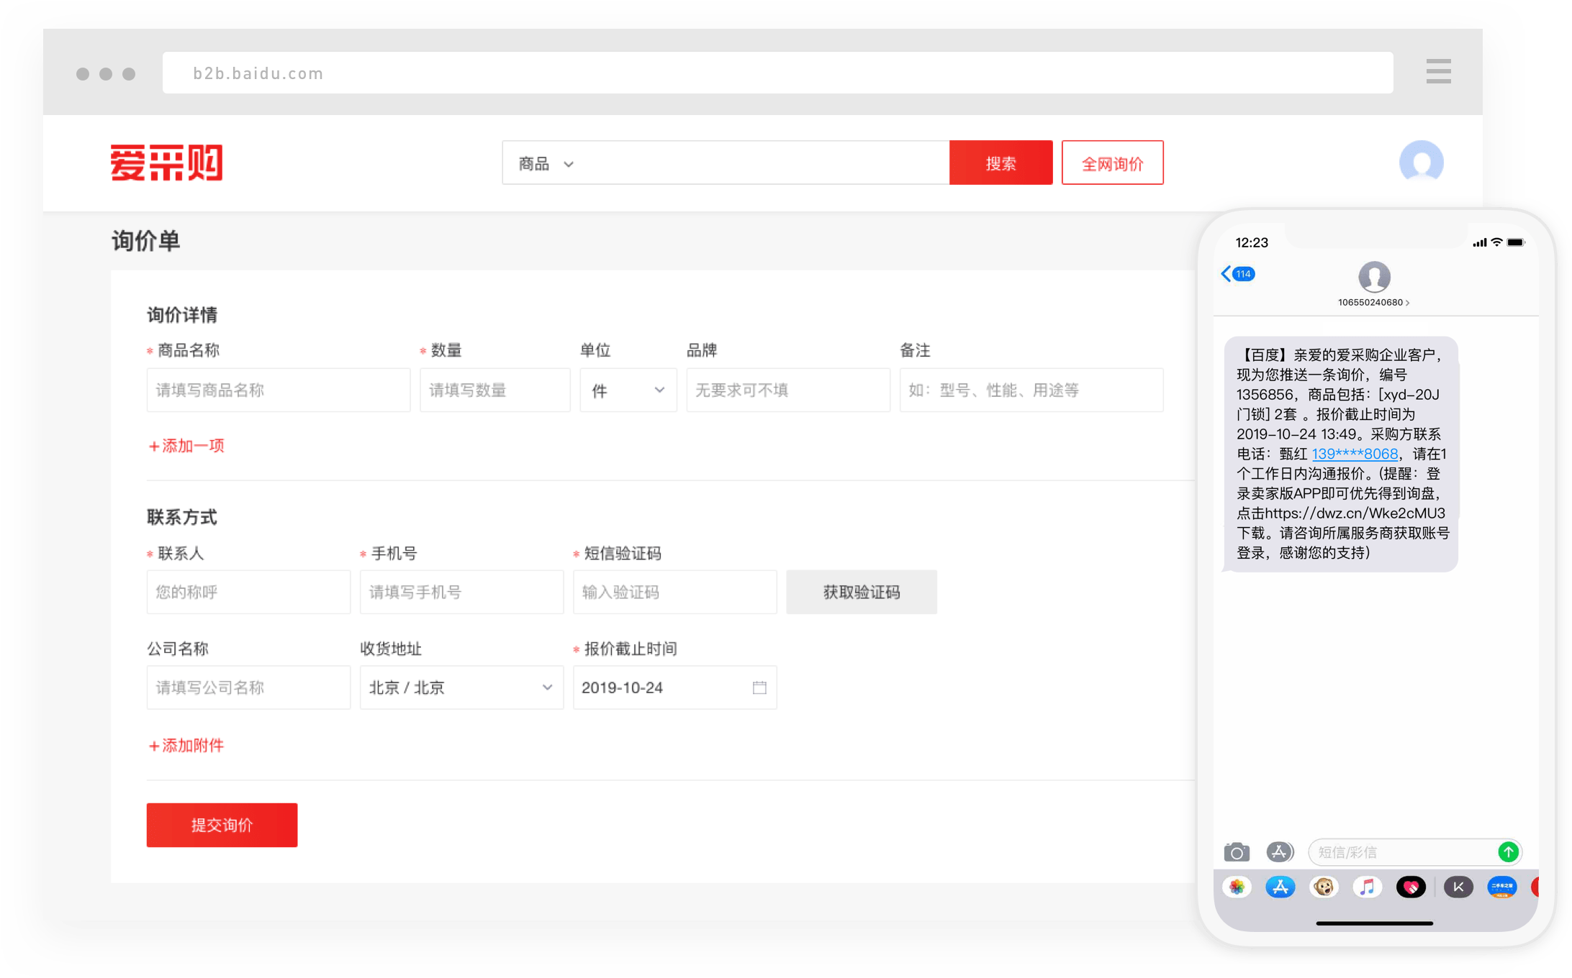Click the 全网询价 button
The image size is (1572, 978).
pos(1112,163)
